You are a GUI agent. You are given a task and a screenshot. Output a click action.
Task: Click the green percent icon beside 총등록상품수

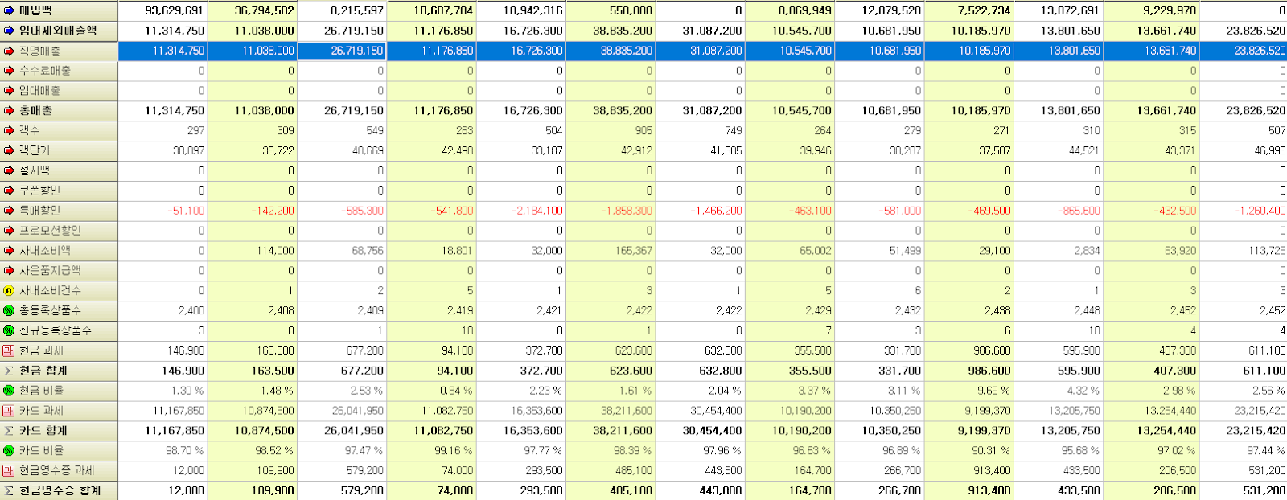click(9, 310)
